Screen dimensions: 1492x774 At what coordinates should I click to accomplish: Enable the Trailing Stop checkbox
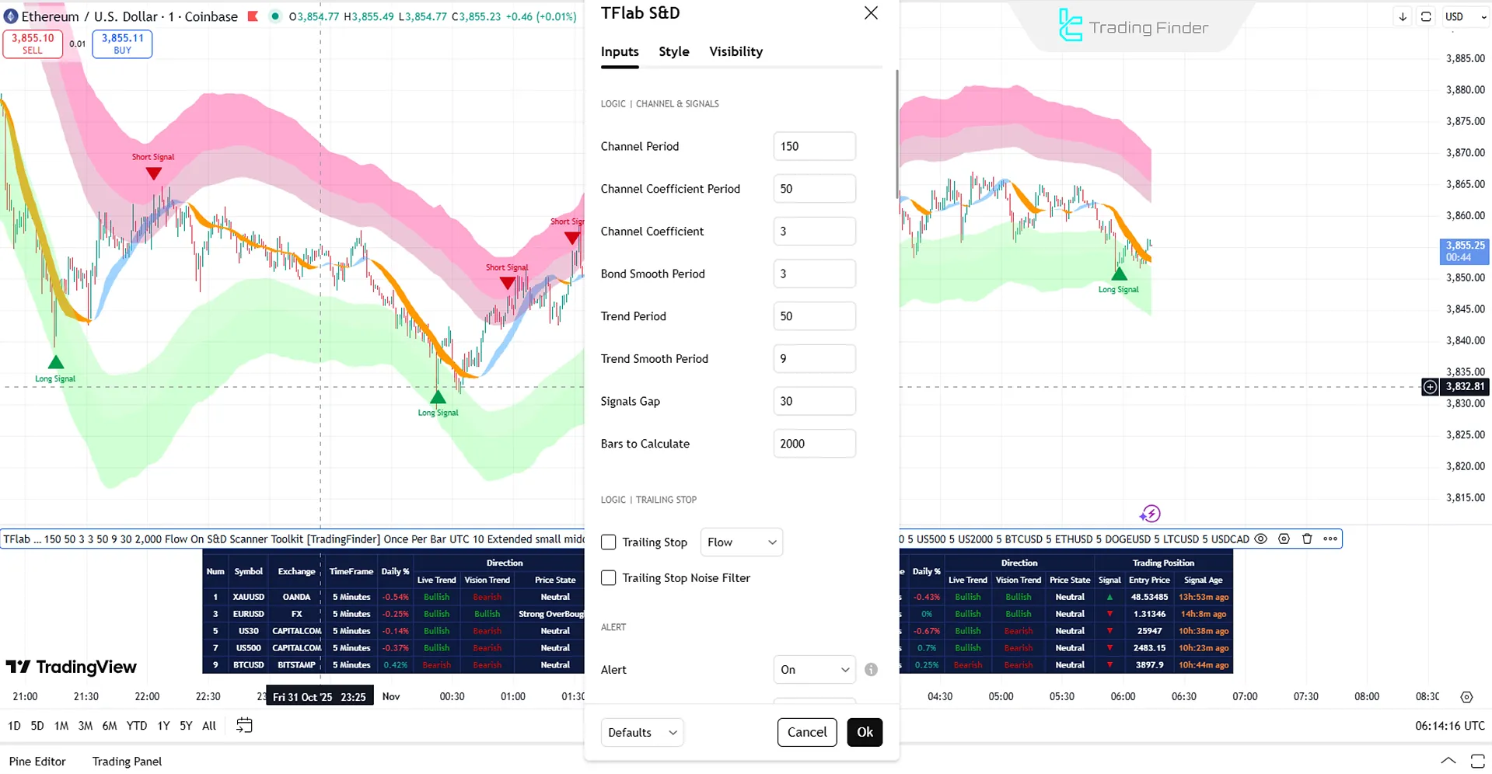point(609,542)
